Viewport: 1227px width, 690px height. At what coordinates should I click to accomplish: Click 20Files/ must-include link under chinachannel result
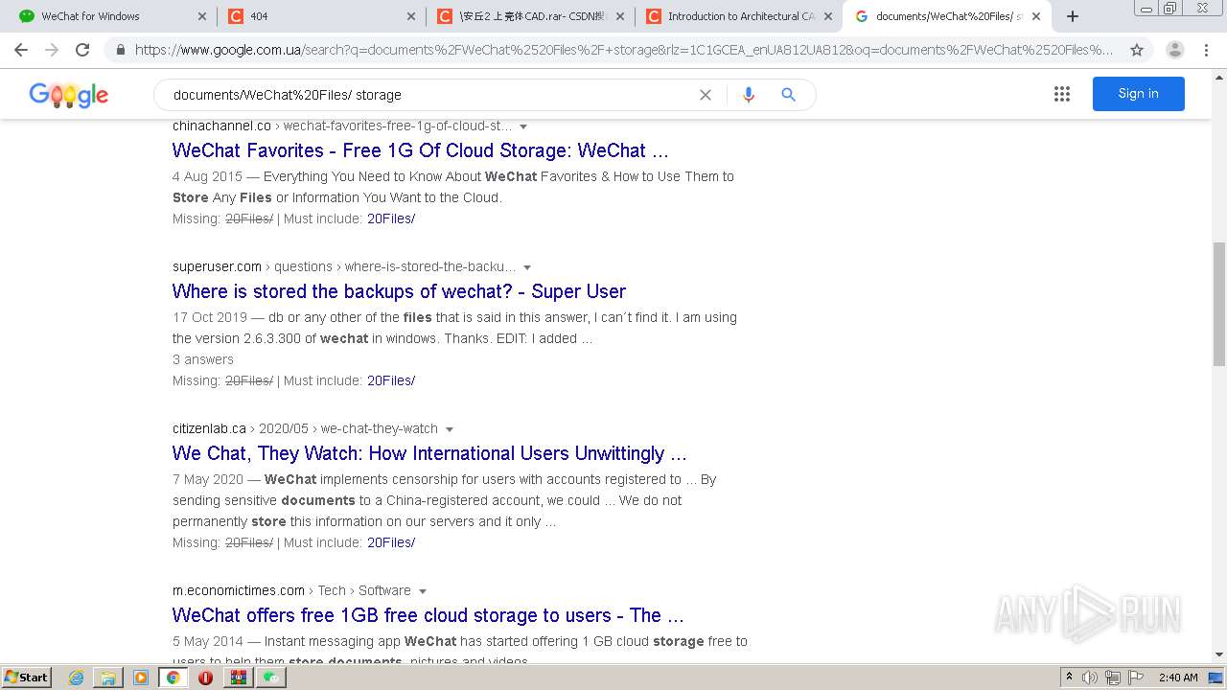tap(391, 218)
